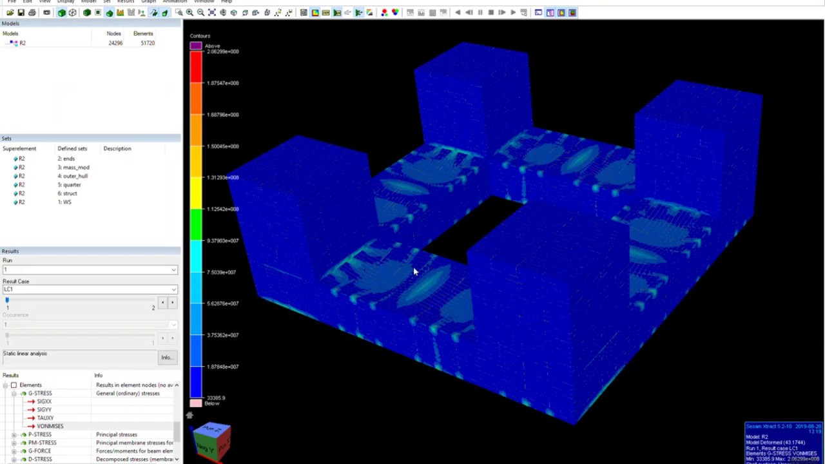Click the zoom window magnifier icon
The image size is (825, 464).
[179, 12]
